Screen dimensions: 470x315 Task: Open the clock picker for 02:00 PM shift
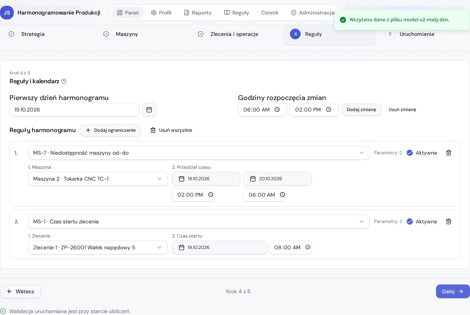point(329,110)
